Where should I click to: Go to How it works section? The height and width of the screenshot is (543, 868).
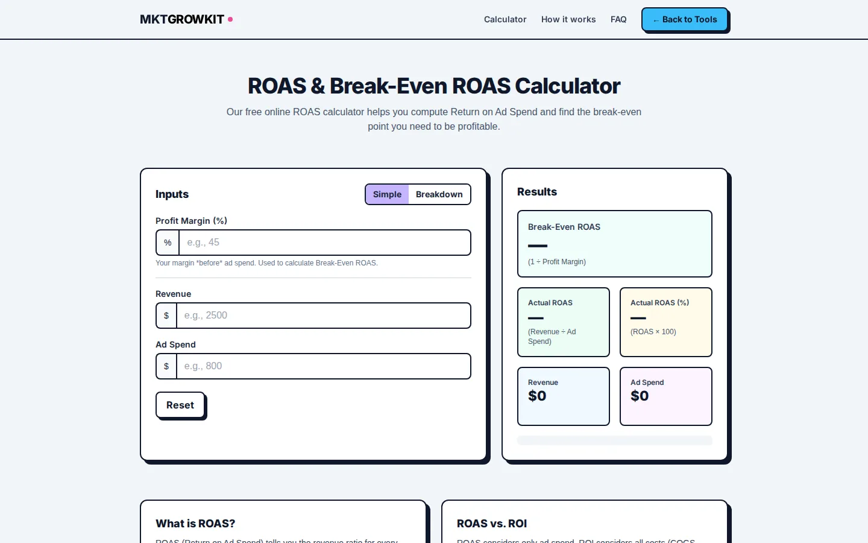pos(568,19)
